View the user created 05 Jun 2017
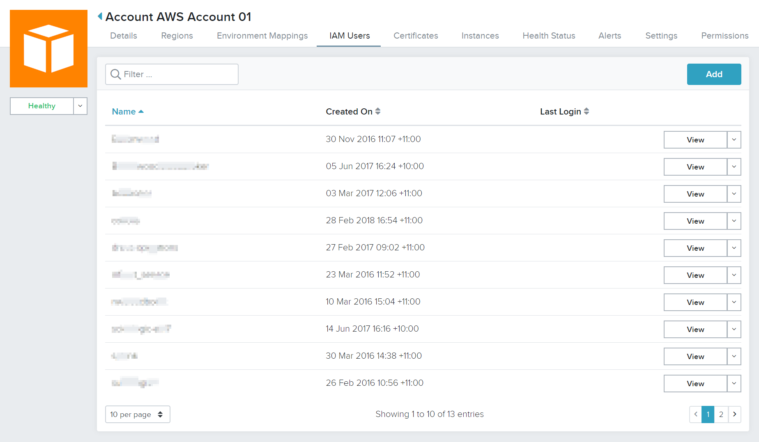The height and width of the screenshot is (442, 759). pyautogui.click(x=695, y=167)
